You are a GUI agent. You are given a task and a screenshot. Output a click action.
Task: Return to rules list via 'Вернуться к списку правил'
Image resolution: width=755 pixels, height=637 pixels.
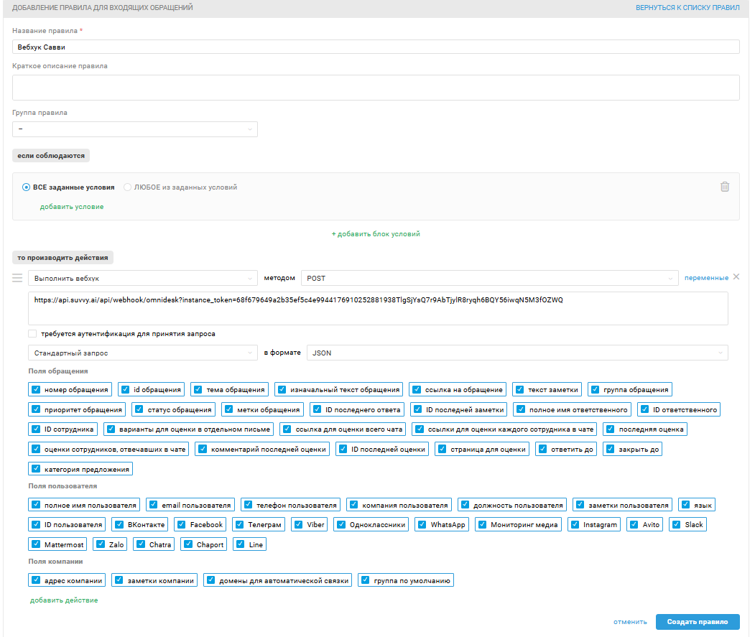click(x=687, y=8)
